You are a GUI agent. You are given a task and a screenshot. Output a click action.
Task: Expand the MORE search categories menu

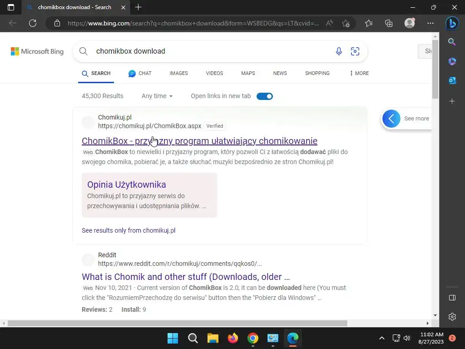[x=359, y=73]
